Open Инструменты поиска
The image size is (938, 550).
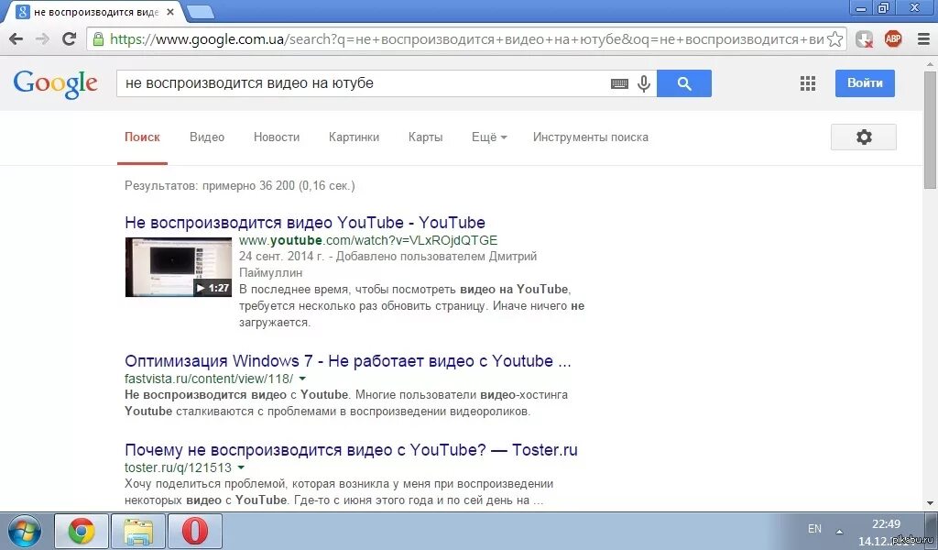coord(591,137)
